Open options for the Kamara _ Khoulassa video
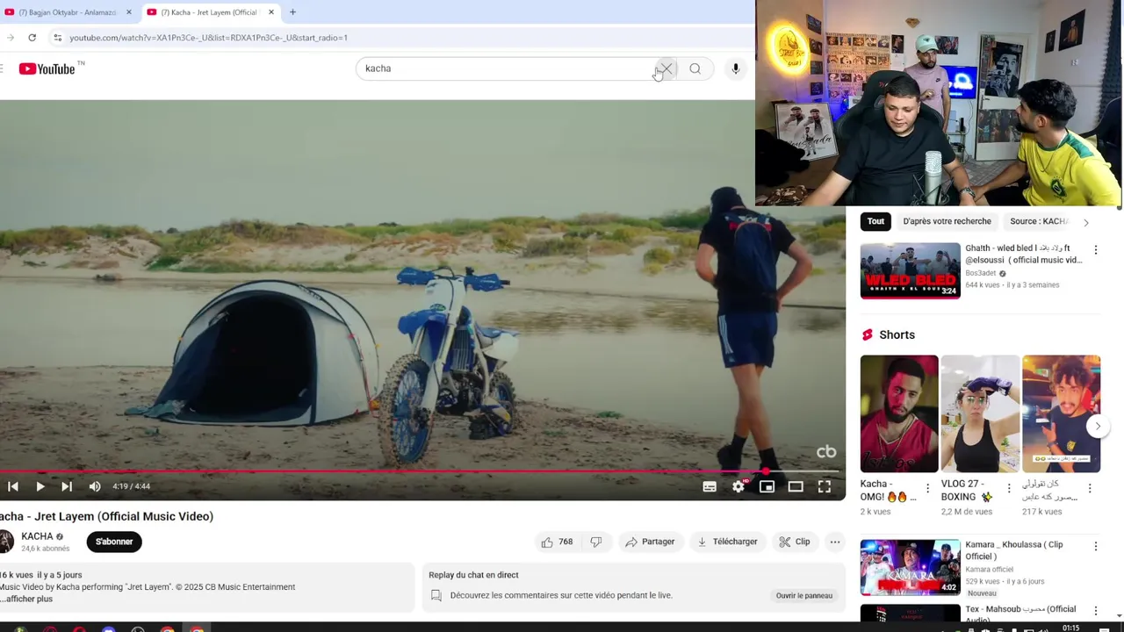The height and width of the screenshot is (632, 1124). click(x=1095, y=547)
